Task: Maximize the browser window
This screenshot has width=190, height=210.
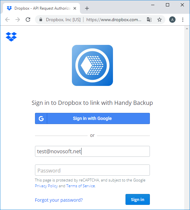Action: coord(168,5)
